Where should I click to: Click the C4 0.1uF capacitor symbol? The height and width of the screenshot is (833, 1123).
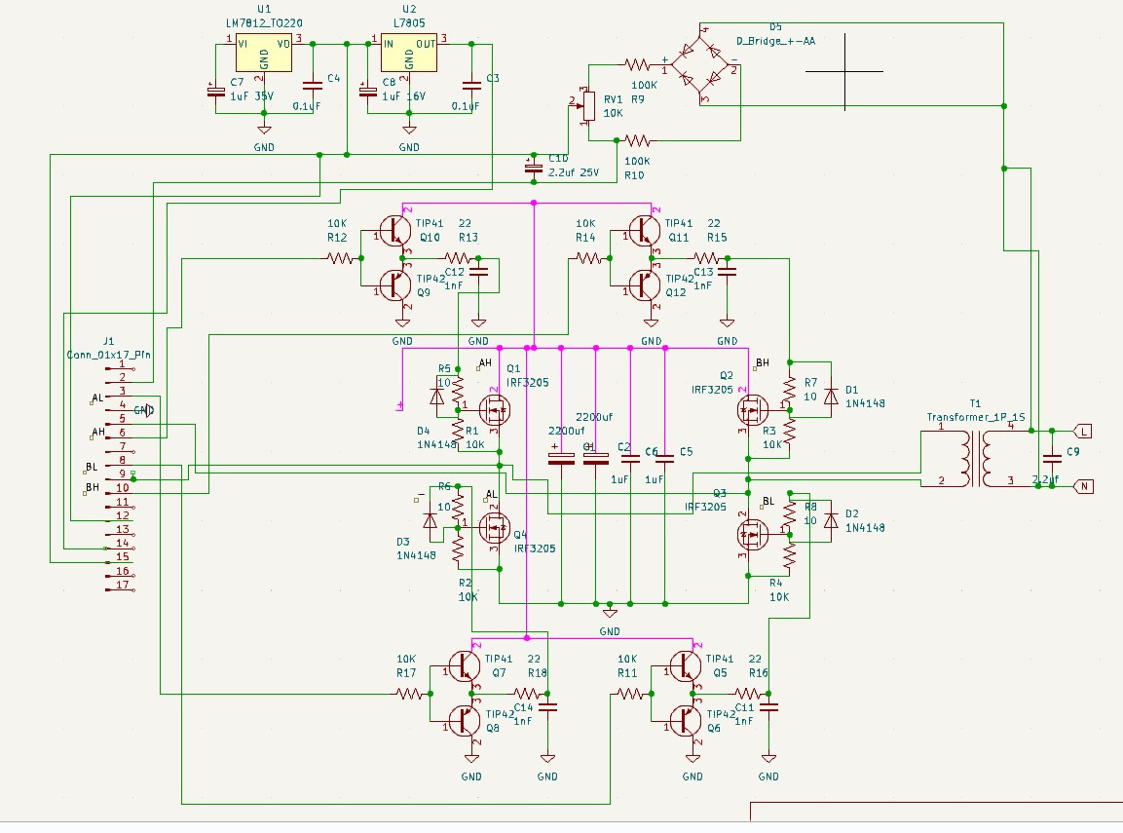click(x=313, y=85)
